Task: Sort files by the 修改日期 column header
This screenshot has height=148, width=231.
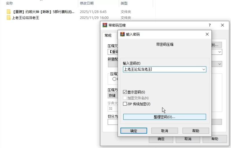Action: [x=87, y=3]
